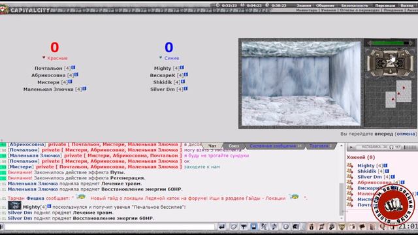Screen dimensions: 418x235
Task: Click Shkidik name in Хоккей player list
Action: pyautogui.click(x=366, y=171)
